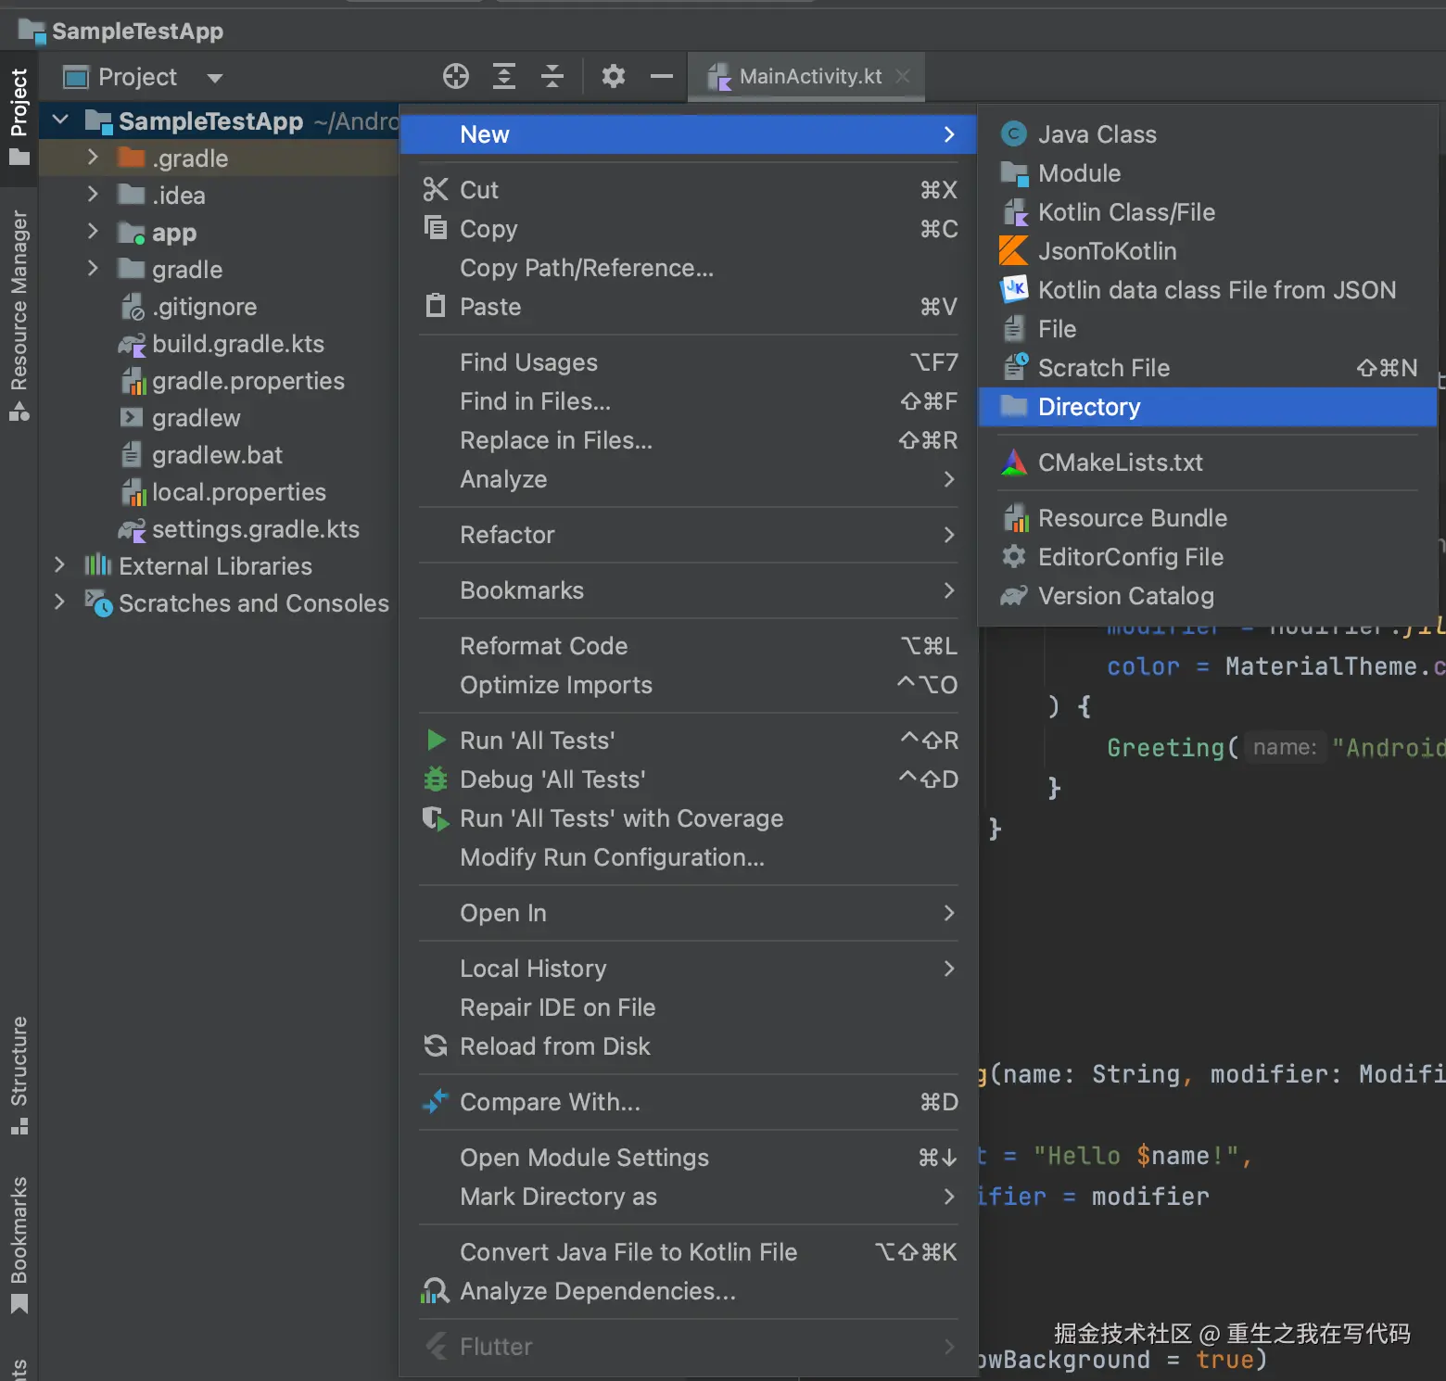Open Project panel gear settings
The width and height of the screenshot is (1446, 1381).
613,76
